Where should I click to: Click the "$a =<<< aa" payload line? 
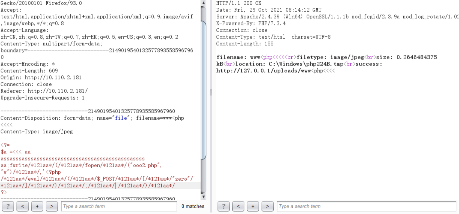tap(16, 152)
